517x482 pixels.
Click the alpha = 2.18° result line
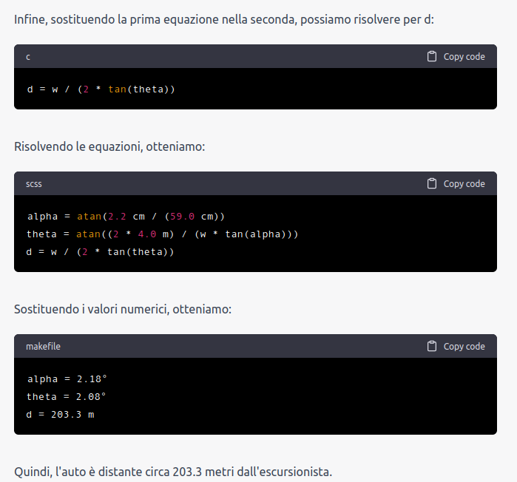point(67,379)
